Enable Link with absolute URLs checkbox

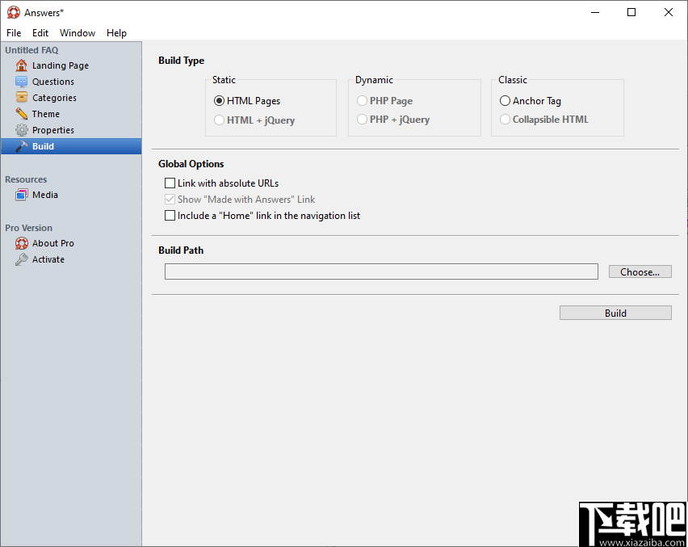click(x=170, y=183)
